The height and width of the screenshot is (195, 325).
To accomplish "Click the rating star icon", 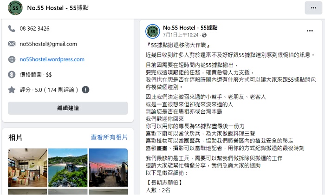I will [x=12, y=90].
